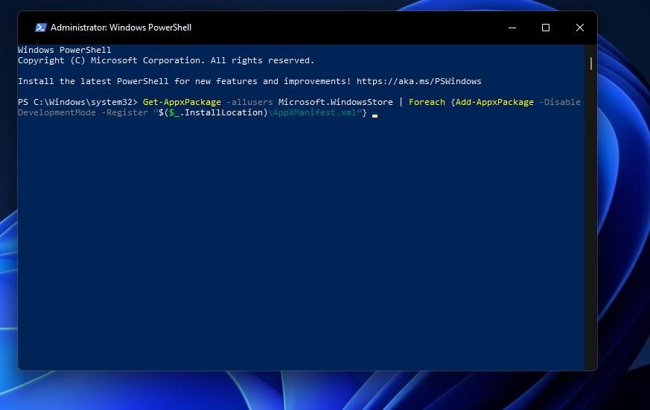Screen dimensions: 650x410
Task: Click the Add-AppxPackage cmdlet text
Action: 494,102
